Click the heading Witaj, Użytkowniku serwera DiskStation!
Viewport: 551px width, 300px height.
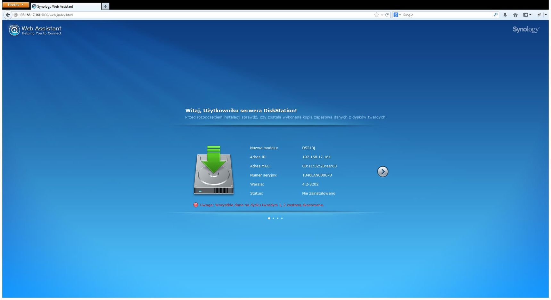241,110
